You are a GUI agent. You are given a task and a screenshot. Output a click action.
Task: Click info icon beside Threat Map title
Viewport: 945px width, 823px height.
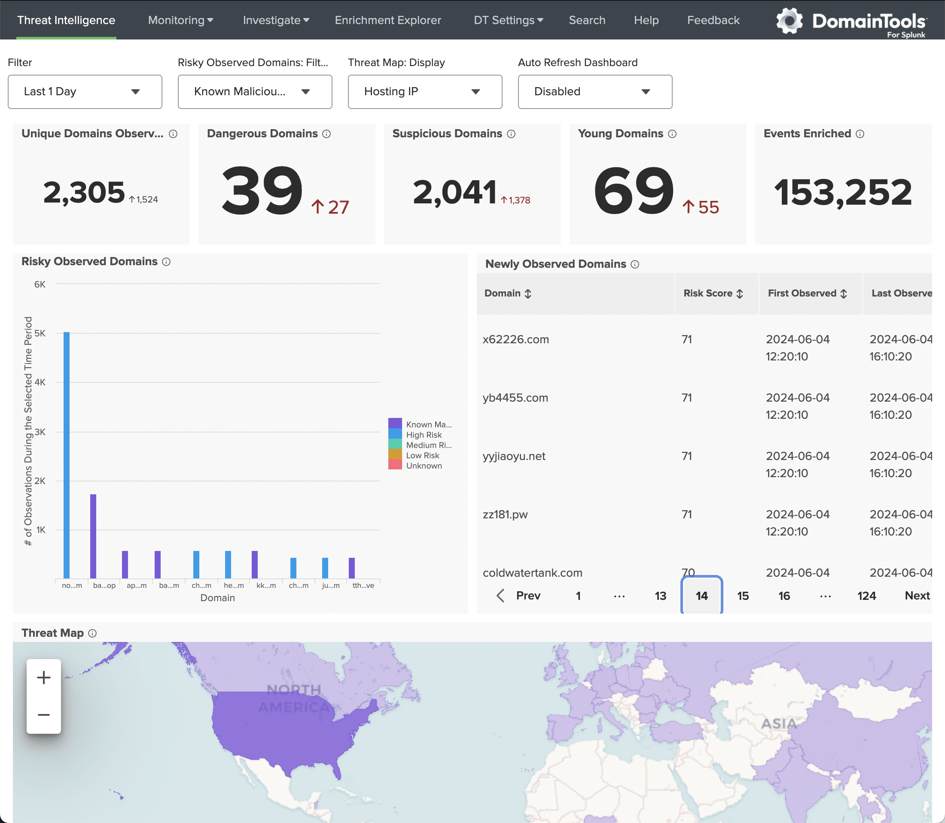[92, 633]
